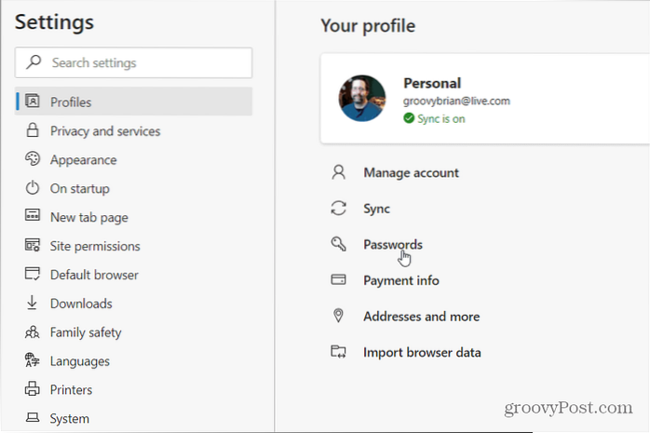Click the Profiles icon in sidebar

pyautogui.click(x=33, y=101)
